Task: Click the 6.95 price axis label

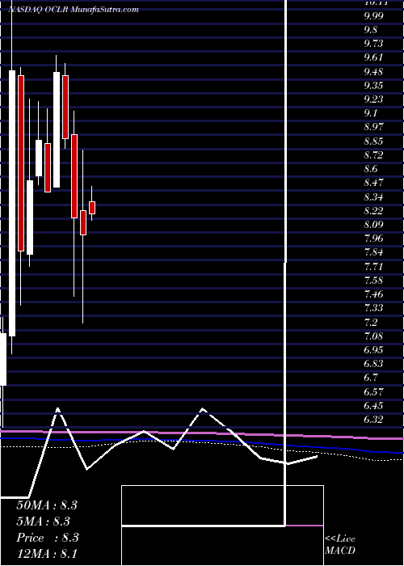Action: [x=373, y=350]
